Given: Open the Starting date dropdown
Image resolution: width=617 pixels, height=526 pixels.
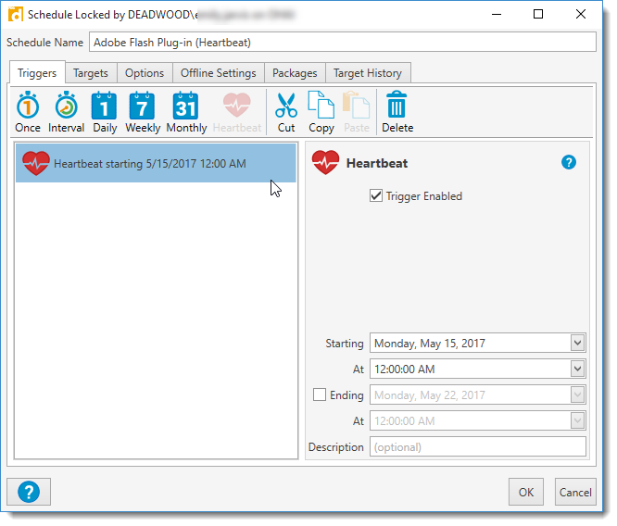Looking at the screenshot, I should pos(578,344).
